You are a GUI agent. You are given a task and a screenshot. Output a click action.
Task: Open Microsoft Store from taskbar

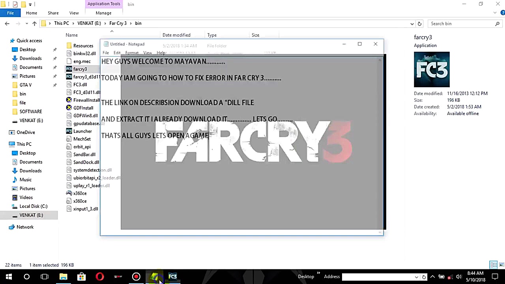81,277
